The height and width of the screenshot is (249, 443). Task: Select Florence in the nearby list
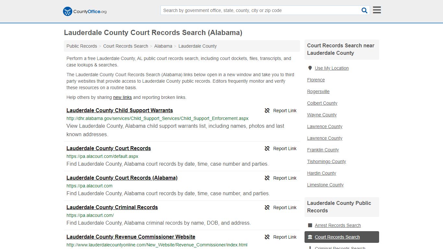coord(316,80)
